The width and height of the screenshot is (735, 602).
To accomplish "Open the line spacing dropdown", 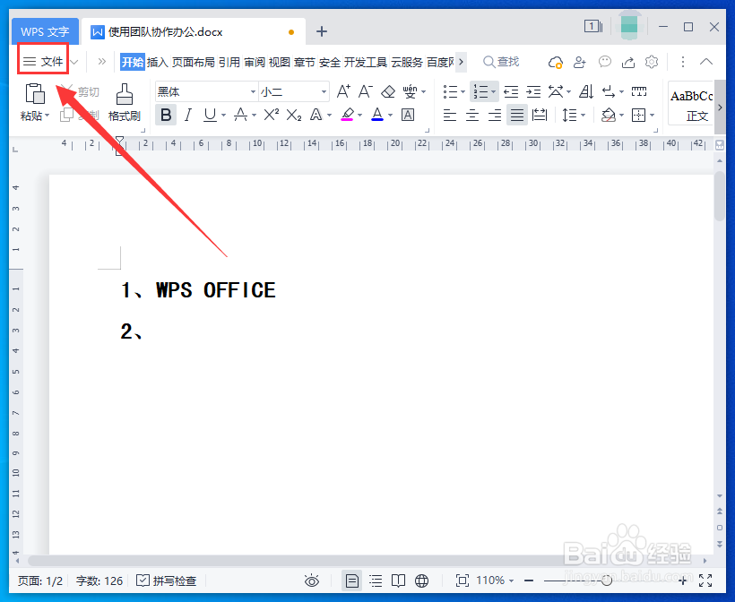I will [x=584, y=115].
